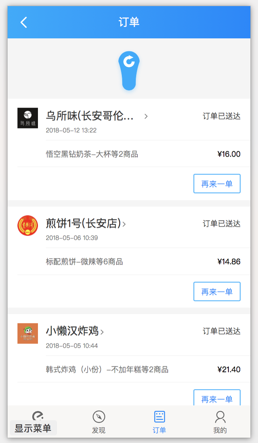Open the 我的 profile icon
This screenshot has height=443, width=258.
[220, 416]
